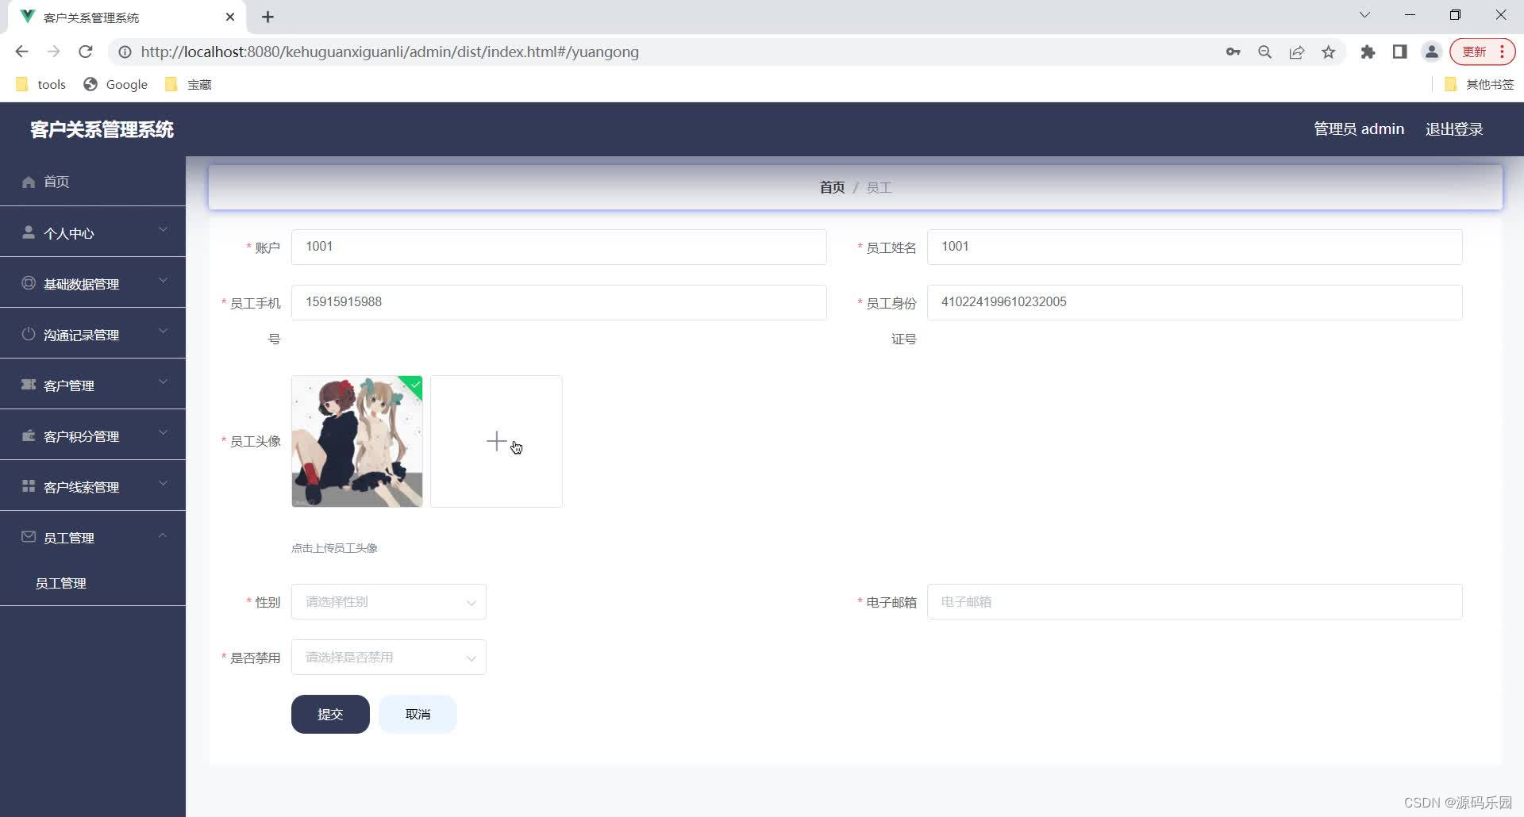Click the password key icon in address bar

point(1233,52)
